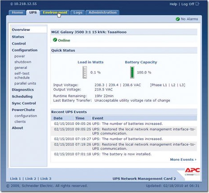Open the About sidebar item
Viewport: 209px width, 193px height.
[17, 128]
